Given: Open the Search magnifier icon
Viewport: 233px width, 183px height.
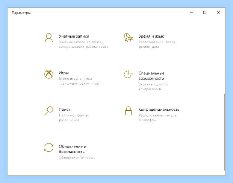Looking at the screenshot, I should [49, 111].
